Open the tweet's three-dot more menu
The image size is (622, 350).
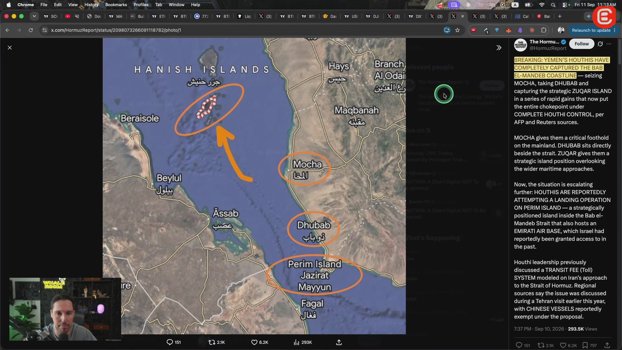tap(609, 44)
